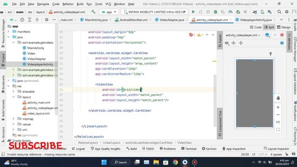Open the Logcat tool window
Image resolution: width=297 pixels, height=167 pixels.
pos(78,148)
